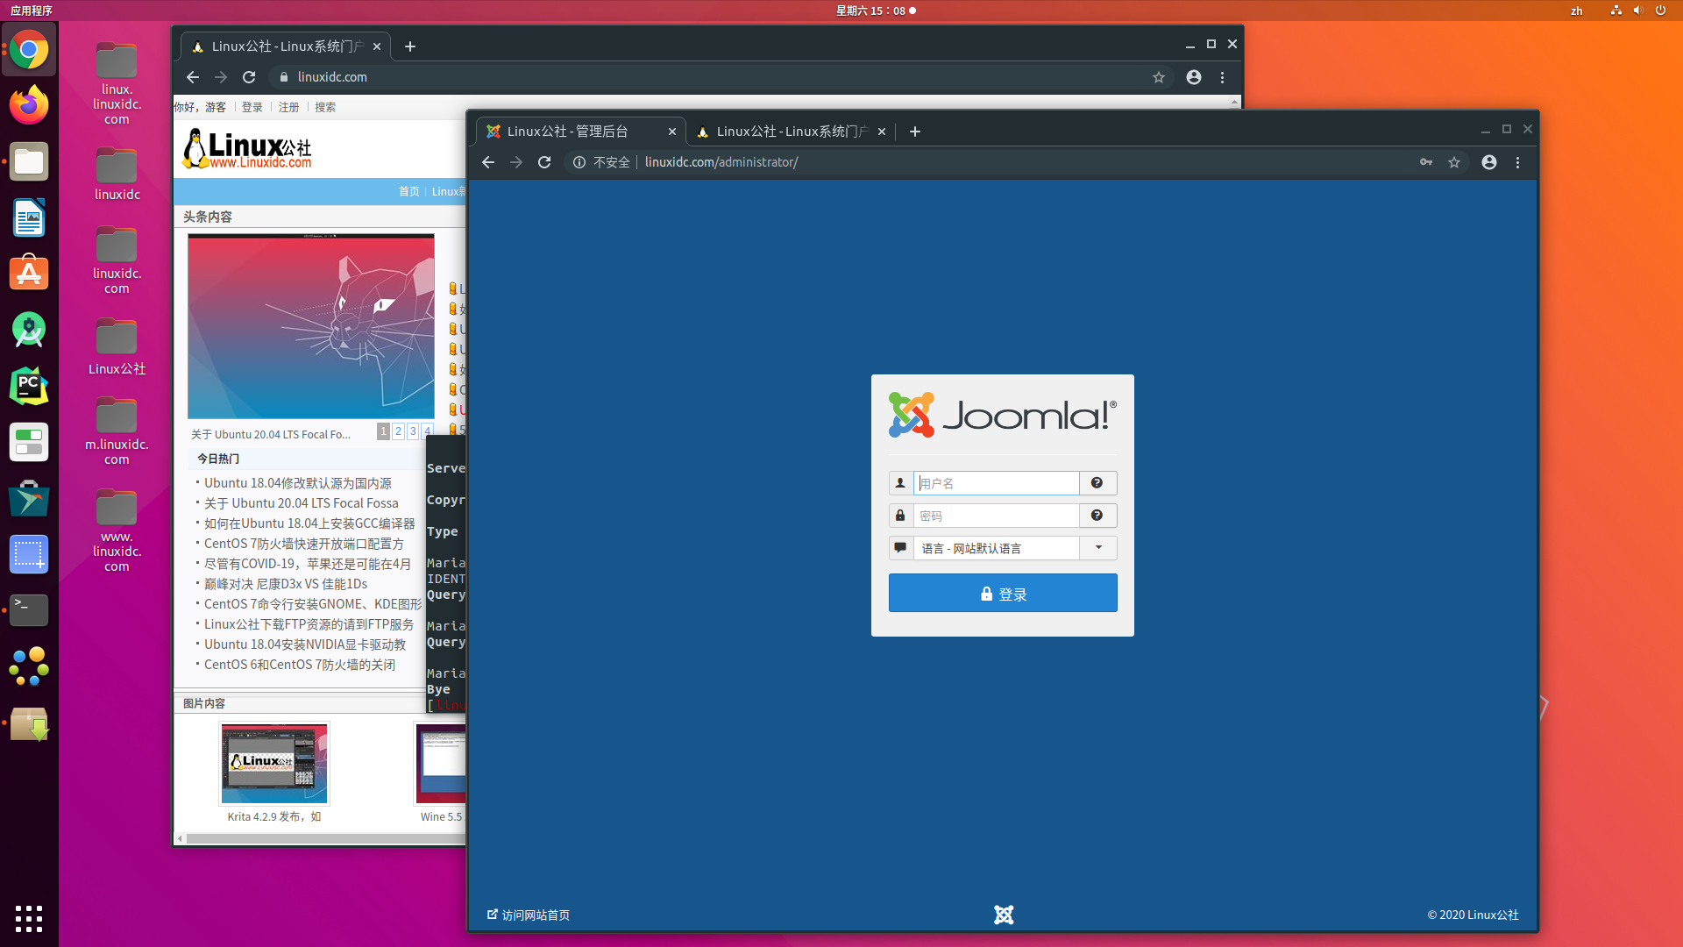Click 首页 in the linuxidc navigation bar
Viewport: 1683px width, 947px height.
coord(409,191)
